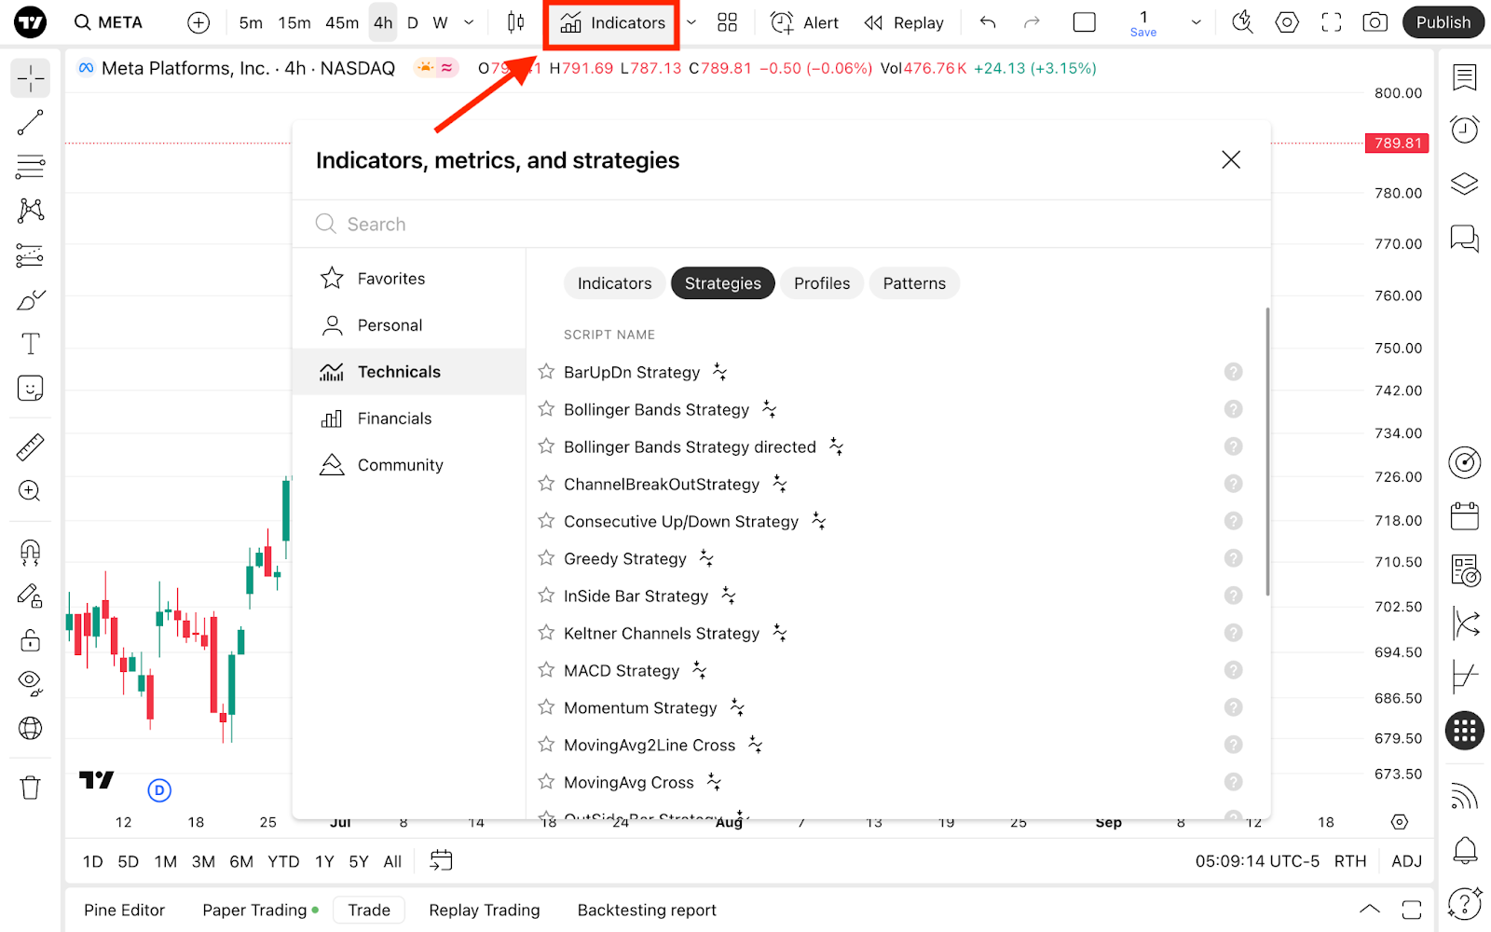Open the help center icon
Viewport: 1491px width, 932px height.
click(1465, 903)
